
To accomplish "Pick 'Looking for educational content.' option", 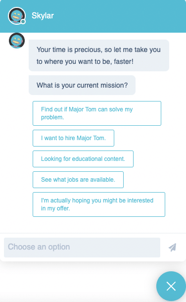I will click(83, 159).
